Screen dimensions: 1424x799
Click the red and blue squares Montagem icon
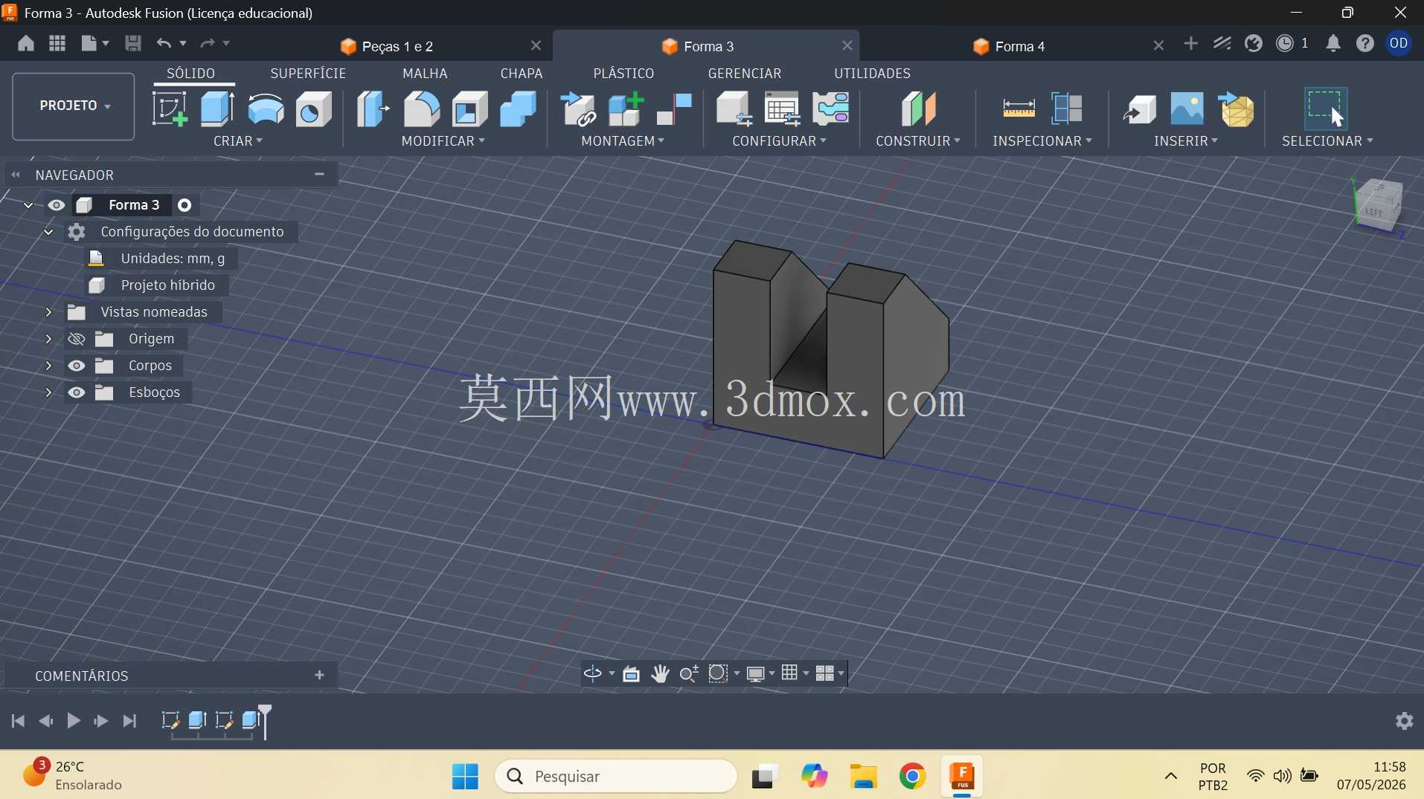(674, 109)
